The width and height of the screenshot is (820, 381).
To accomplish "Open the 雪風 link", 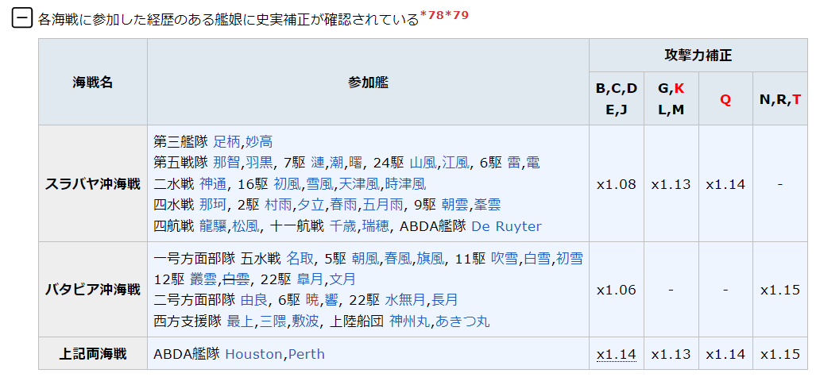I will (x=319, y=183).
